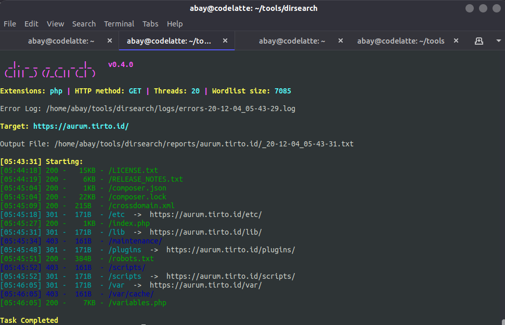Screen dimensions: 505x325
Task: Switch to the third abay@codelatte tab
Action: pos(292,40)
